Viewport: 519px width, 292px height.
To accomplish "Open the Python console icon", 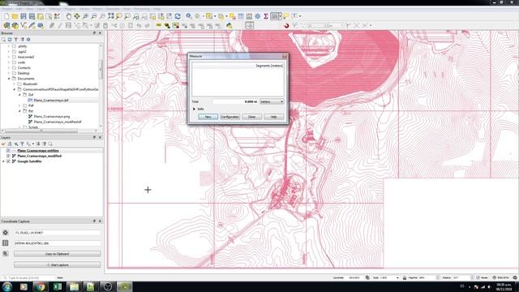I will tap(229, 25).
